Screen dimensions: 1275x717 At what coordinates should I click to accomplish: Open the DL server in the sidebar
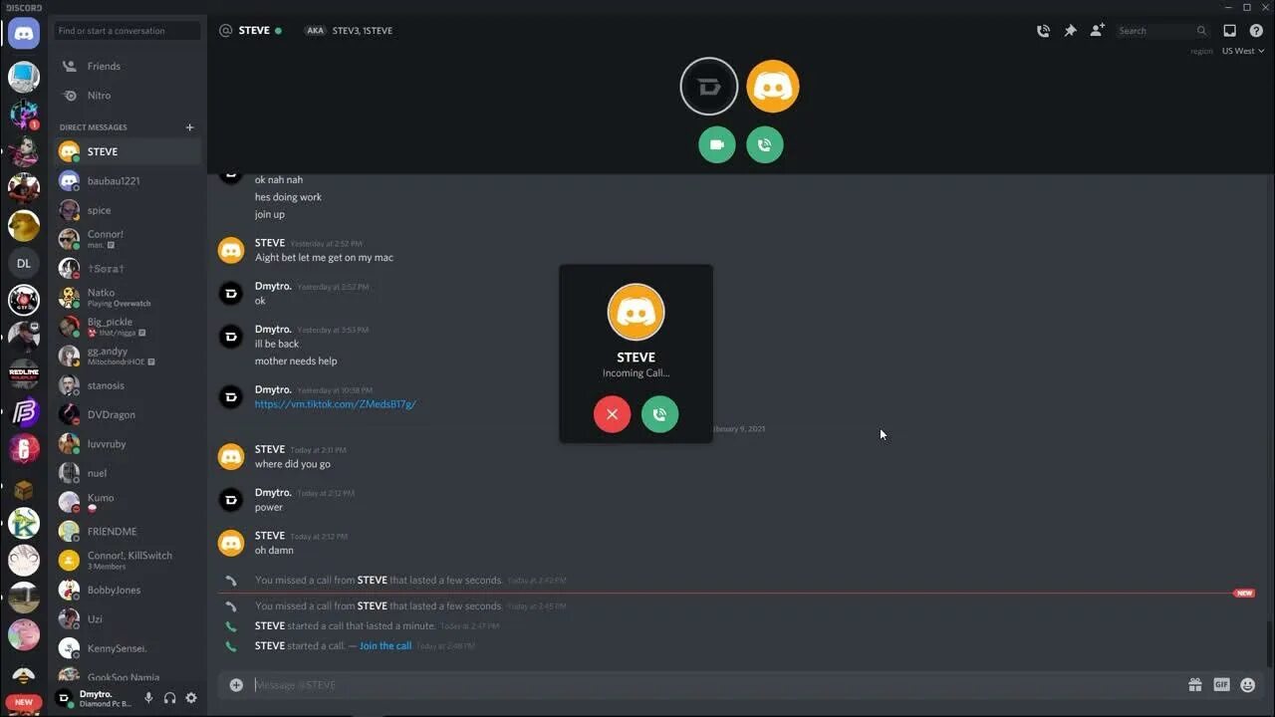24,263
